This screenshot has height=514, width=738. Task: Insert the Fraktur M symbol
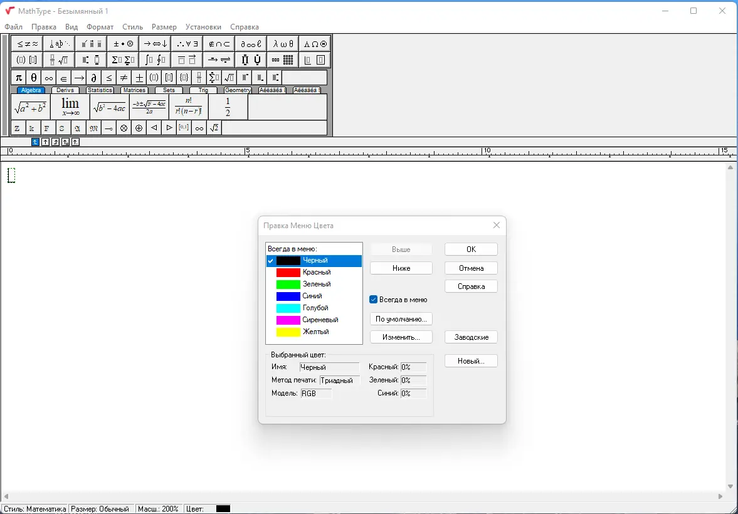pos(93,128)
